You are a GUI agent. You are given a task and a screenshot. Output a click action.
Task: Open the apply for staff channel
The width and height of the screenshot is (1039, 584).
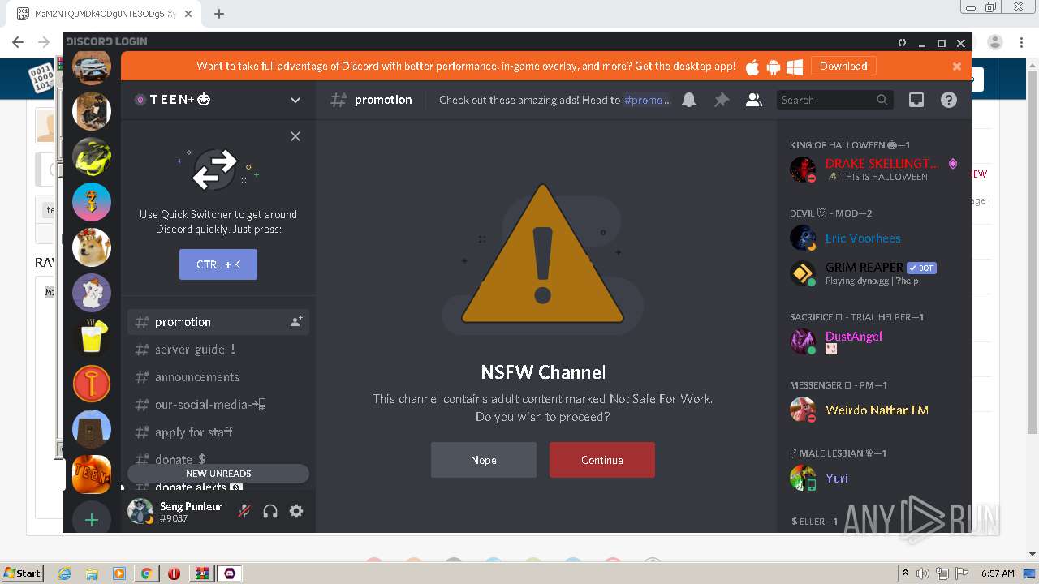tap(218, 432)
